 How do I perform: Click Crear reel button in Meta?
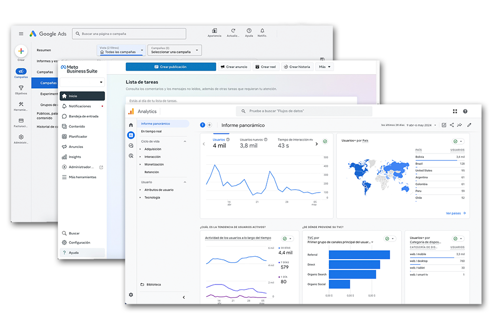pos(266,67)
